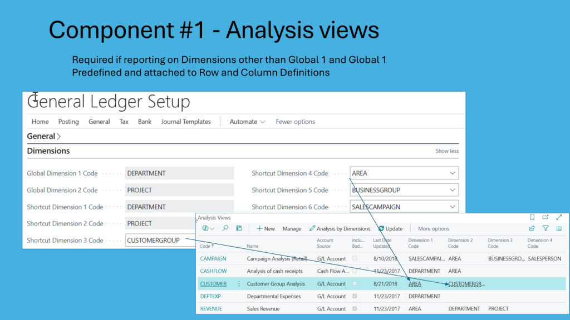570x320 pixels.
Task: Click the search magnifier icon in Analysis Views
Action: (x=225, y=228)
